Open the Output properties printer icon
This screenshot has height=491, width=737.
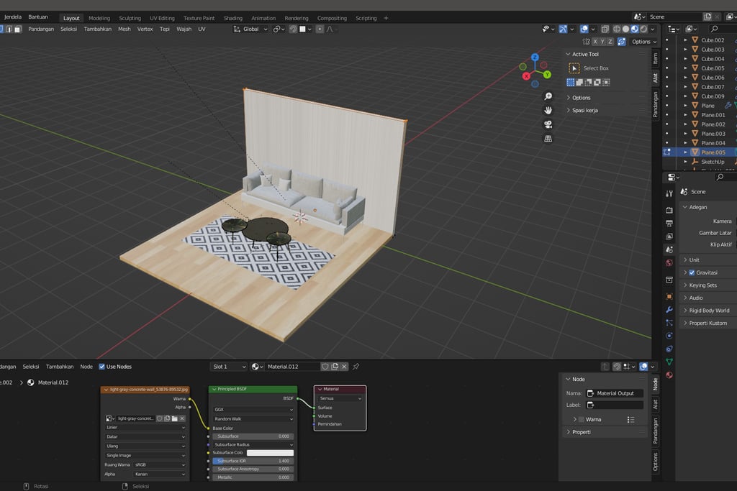669,223
